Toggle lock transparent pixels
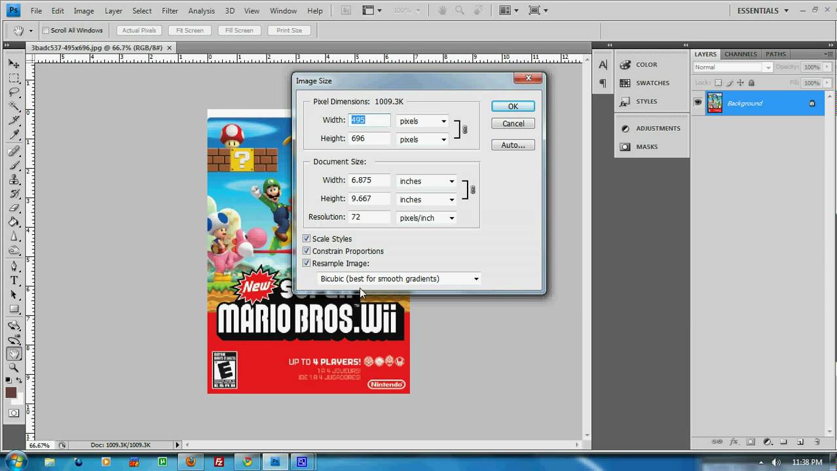The height and width of the screenshot is (471, 837). (x=718, y=83)
